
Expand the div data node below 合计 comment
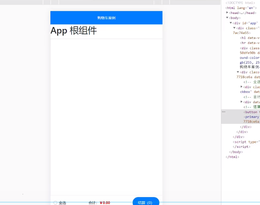tap(242, 102)
